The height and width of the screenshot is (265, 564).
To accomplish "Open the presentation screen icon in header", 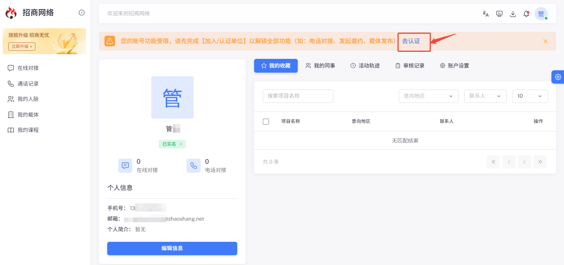I will [499, 14].
